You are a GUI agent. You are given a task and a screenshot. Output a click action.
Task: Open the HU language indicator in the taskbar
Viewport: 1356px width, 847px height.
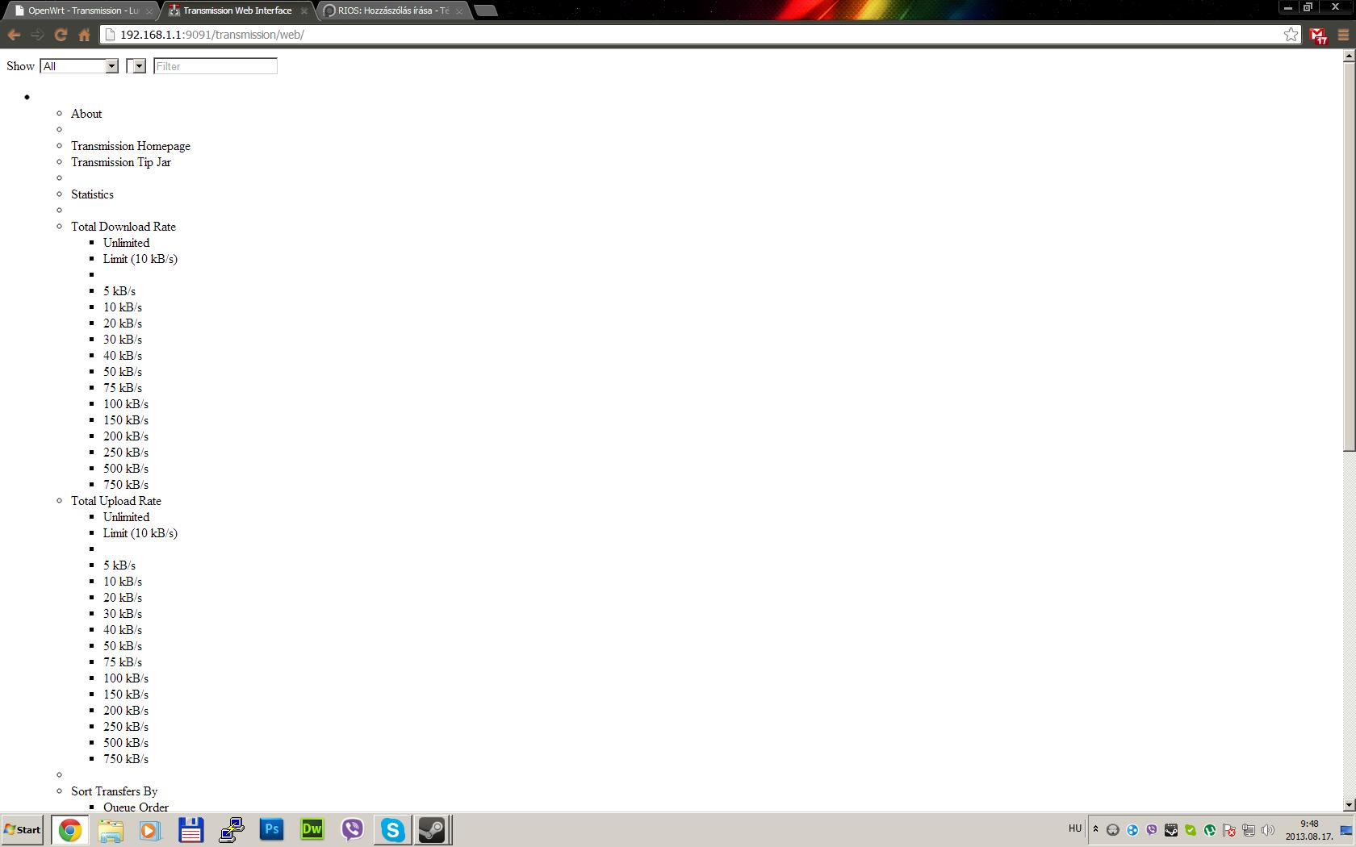[1074, 828]
